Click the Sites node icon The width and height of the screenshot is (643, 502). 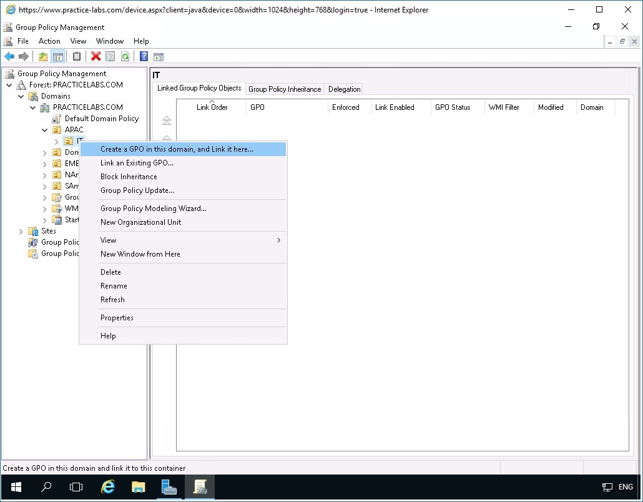coord(33,231)
